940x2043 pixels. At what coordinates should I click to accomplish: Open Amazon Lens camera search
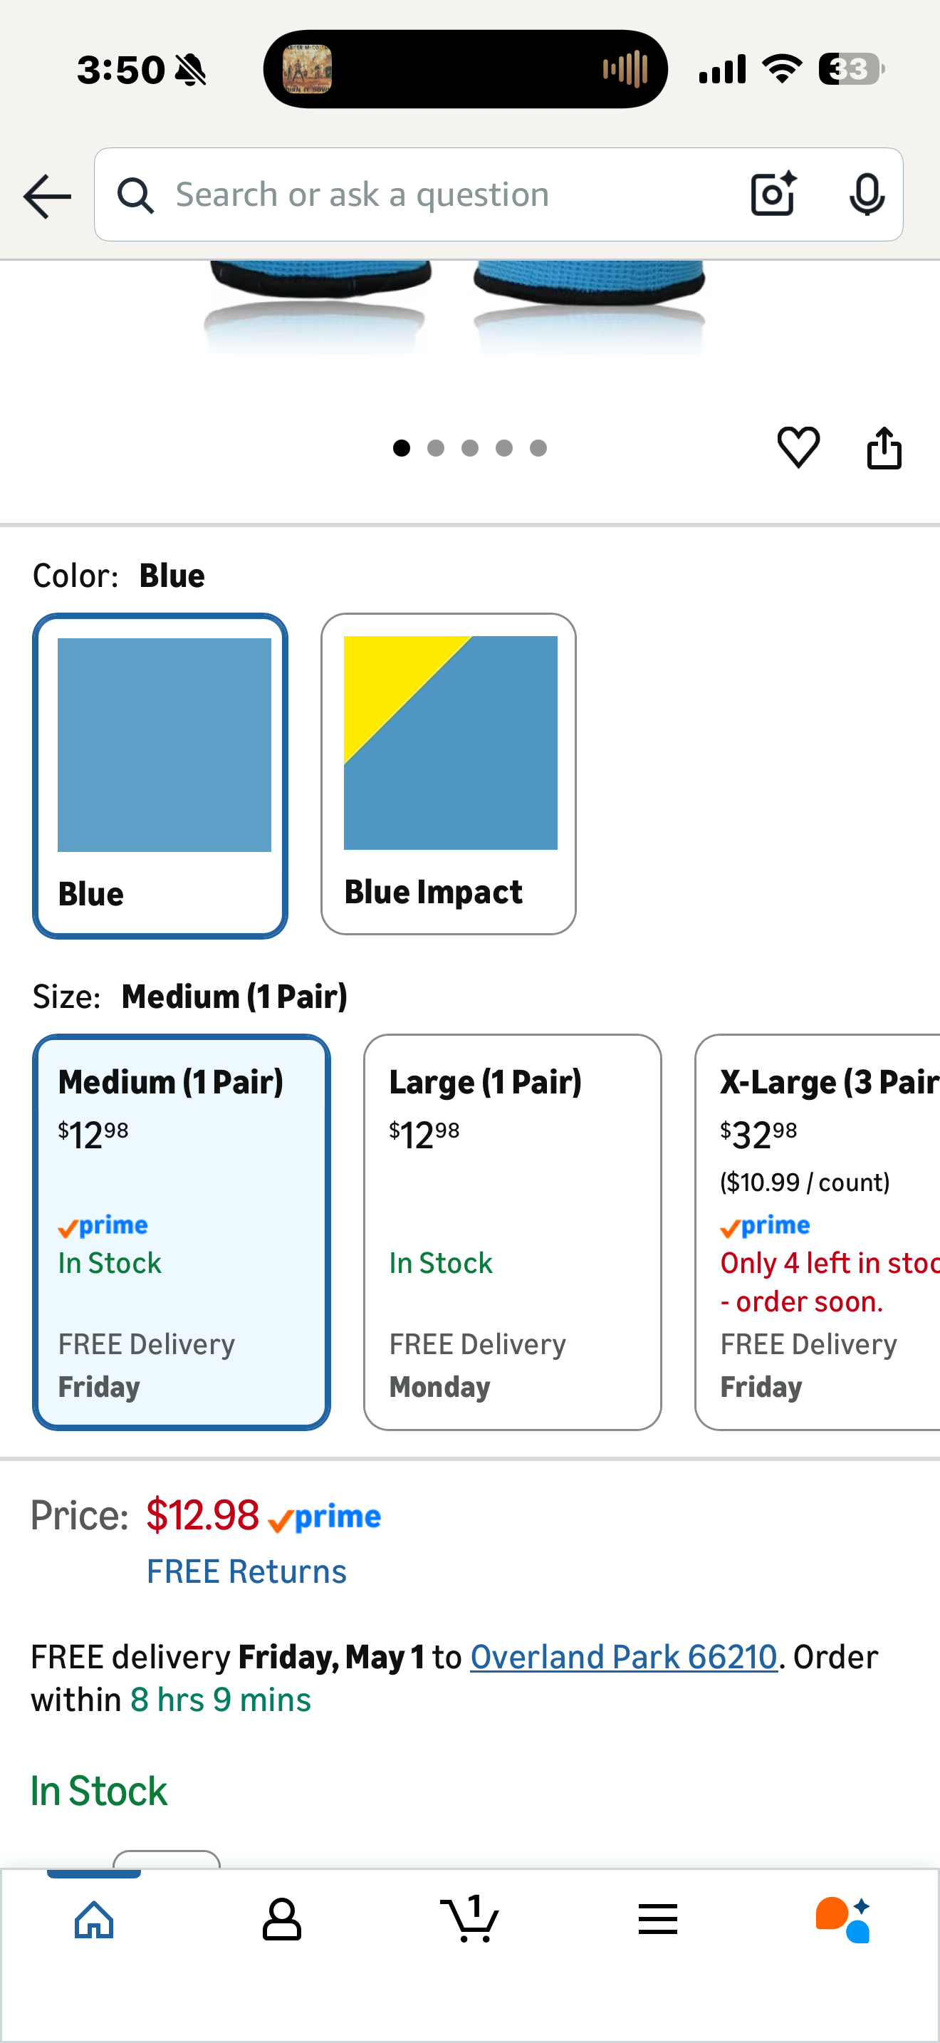pos(772,194)
